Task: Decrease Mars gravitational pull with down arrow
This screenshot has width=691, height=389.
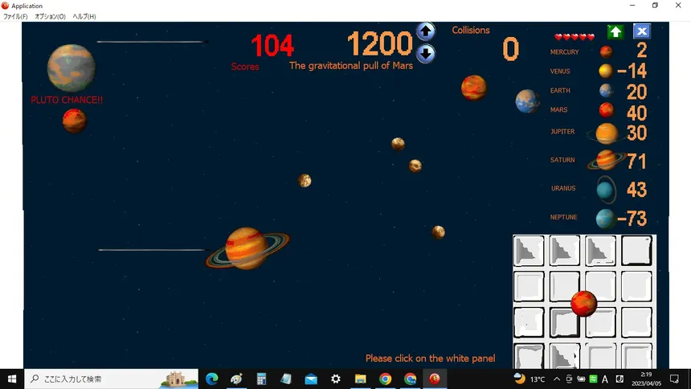Action: 425,54
